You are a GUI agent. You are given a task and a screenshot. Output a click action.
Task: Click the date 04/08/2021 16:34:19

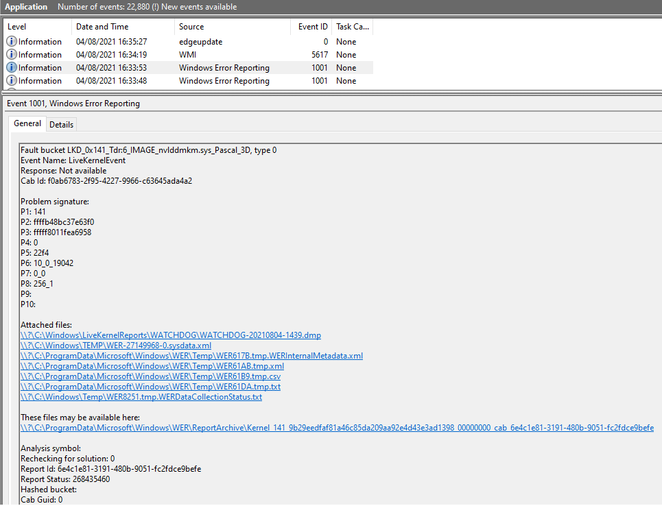[111, 55]
